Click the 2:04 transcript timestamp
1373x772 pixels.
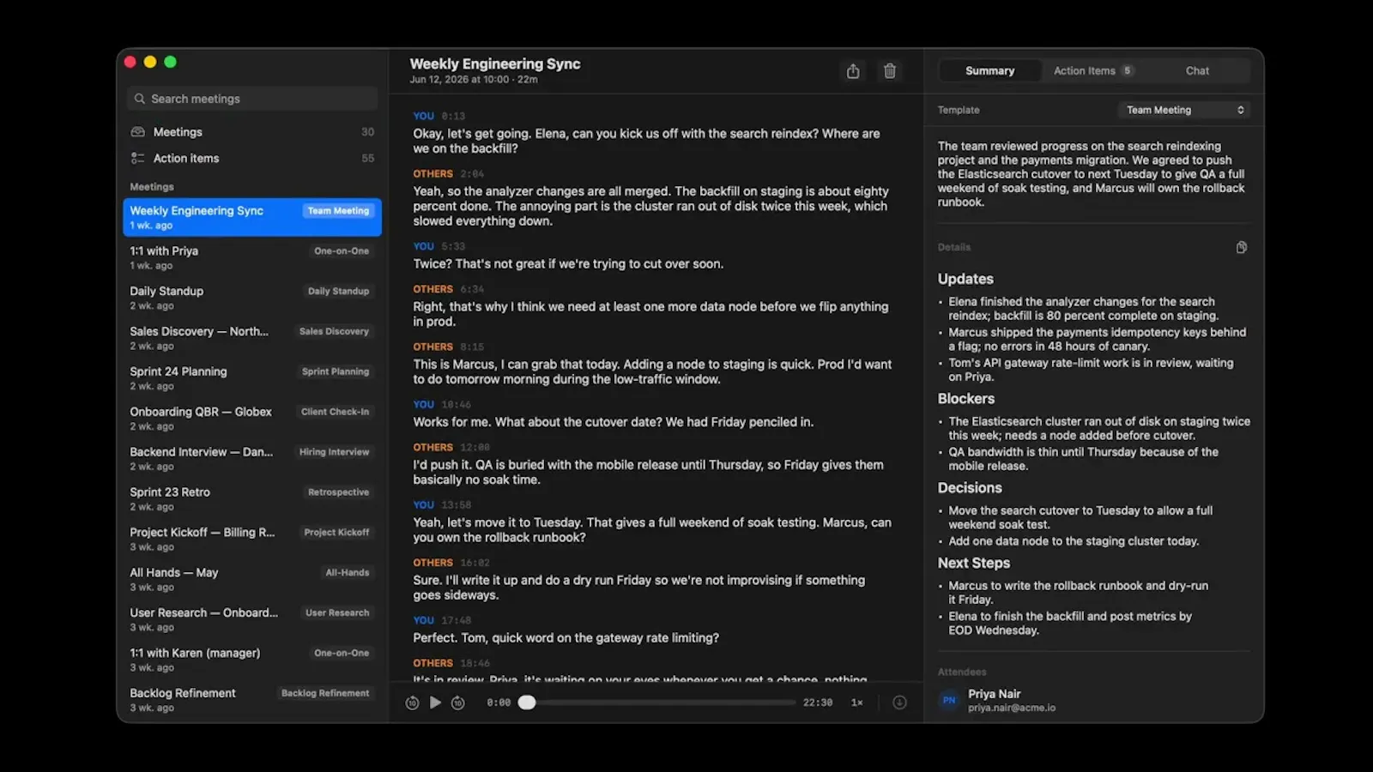[x=472, y=174]
